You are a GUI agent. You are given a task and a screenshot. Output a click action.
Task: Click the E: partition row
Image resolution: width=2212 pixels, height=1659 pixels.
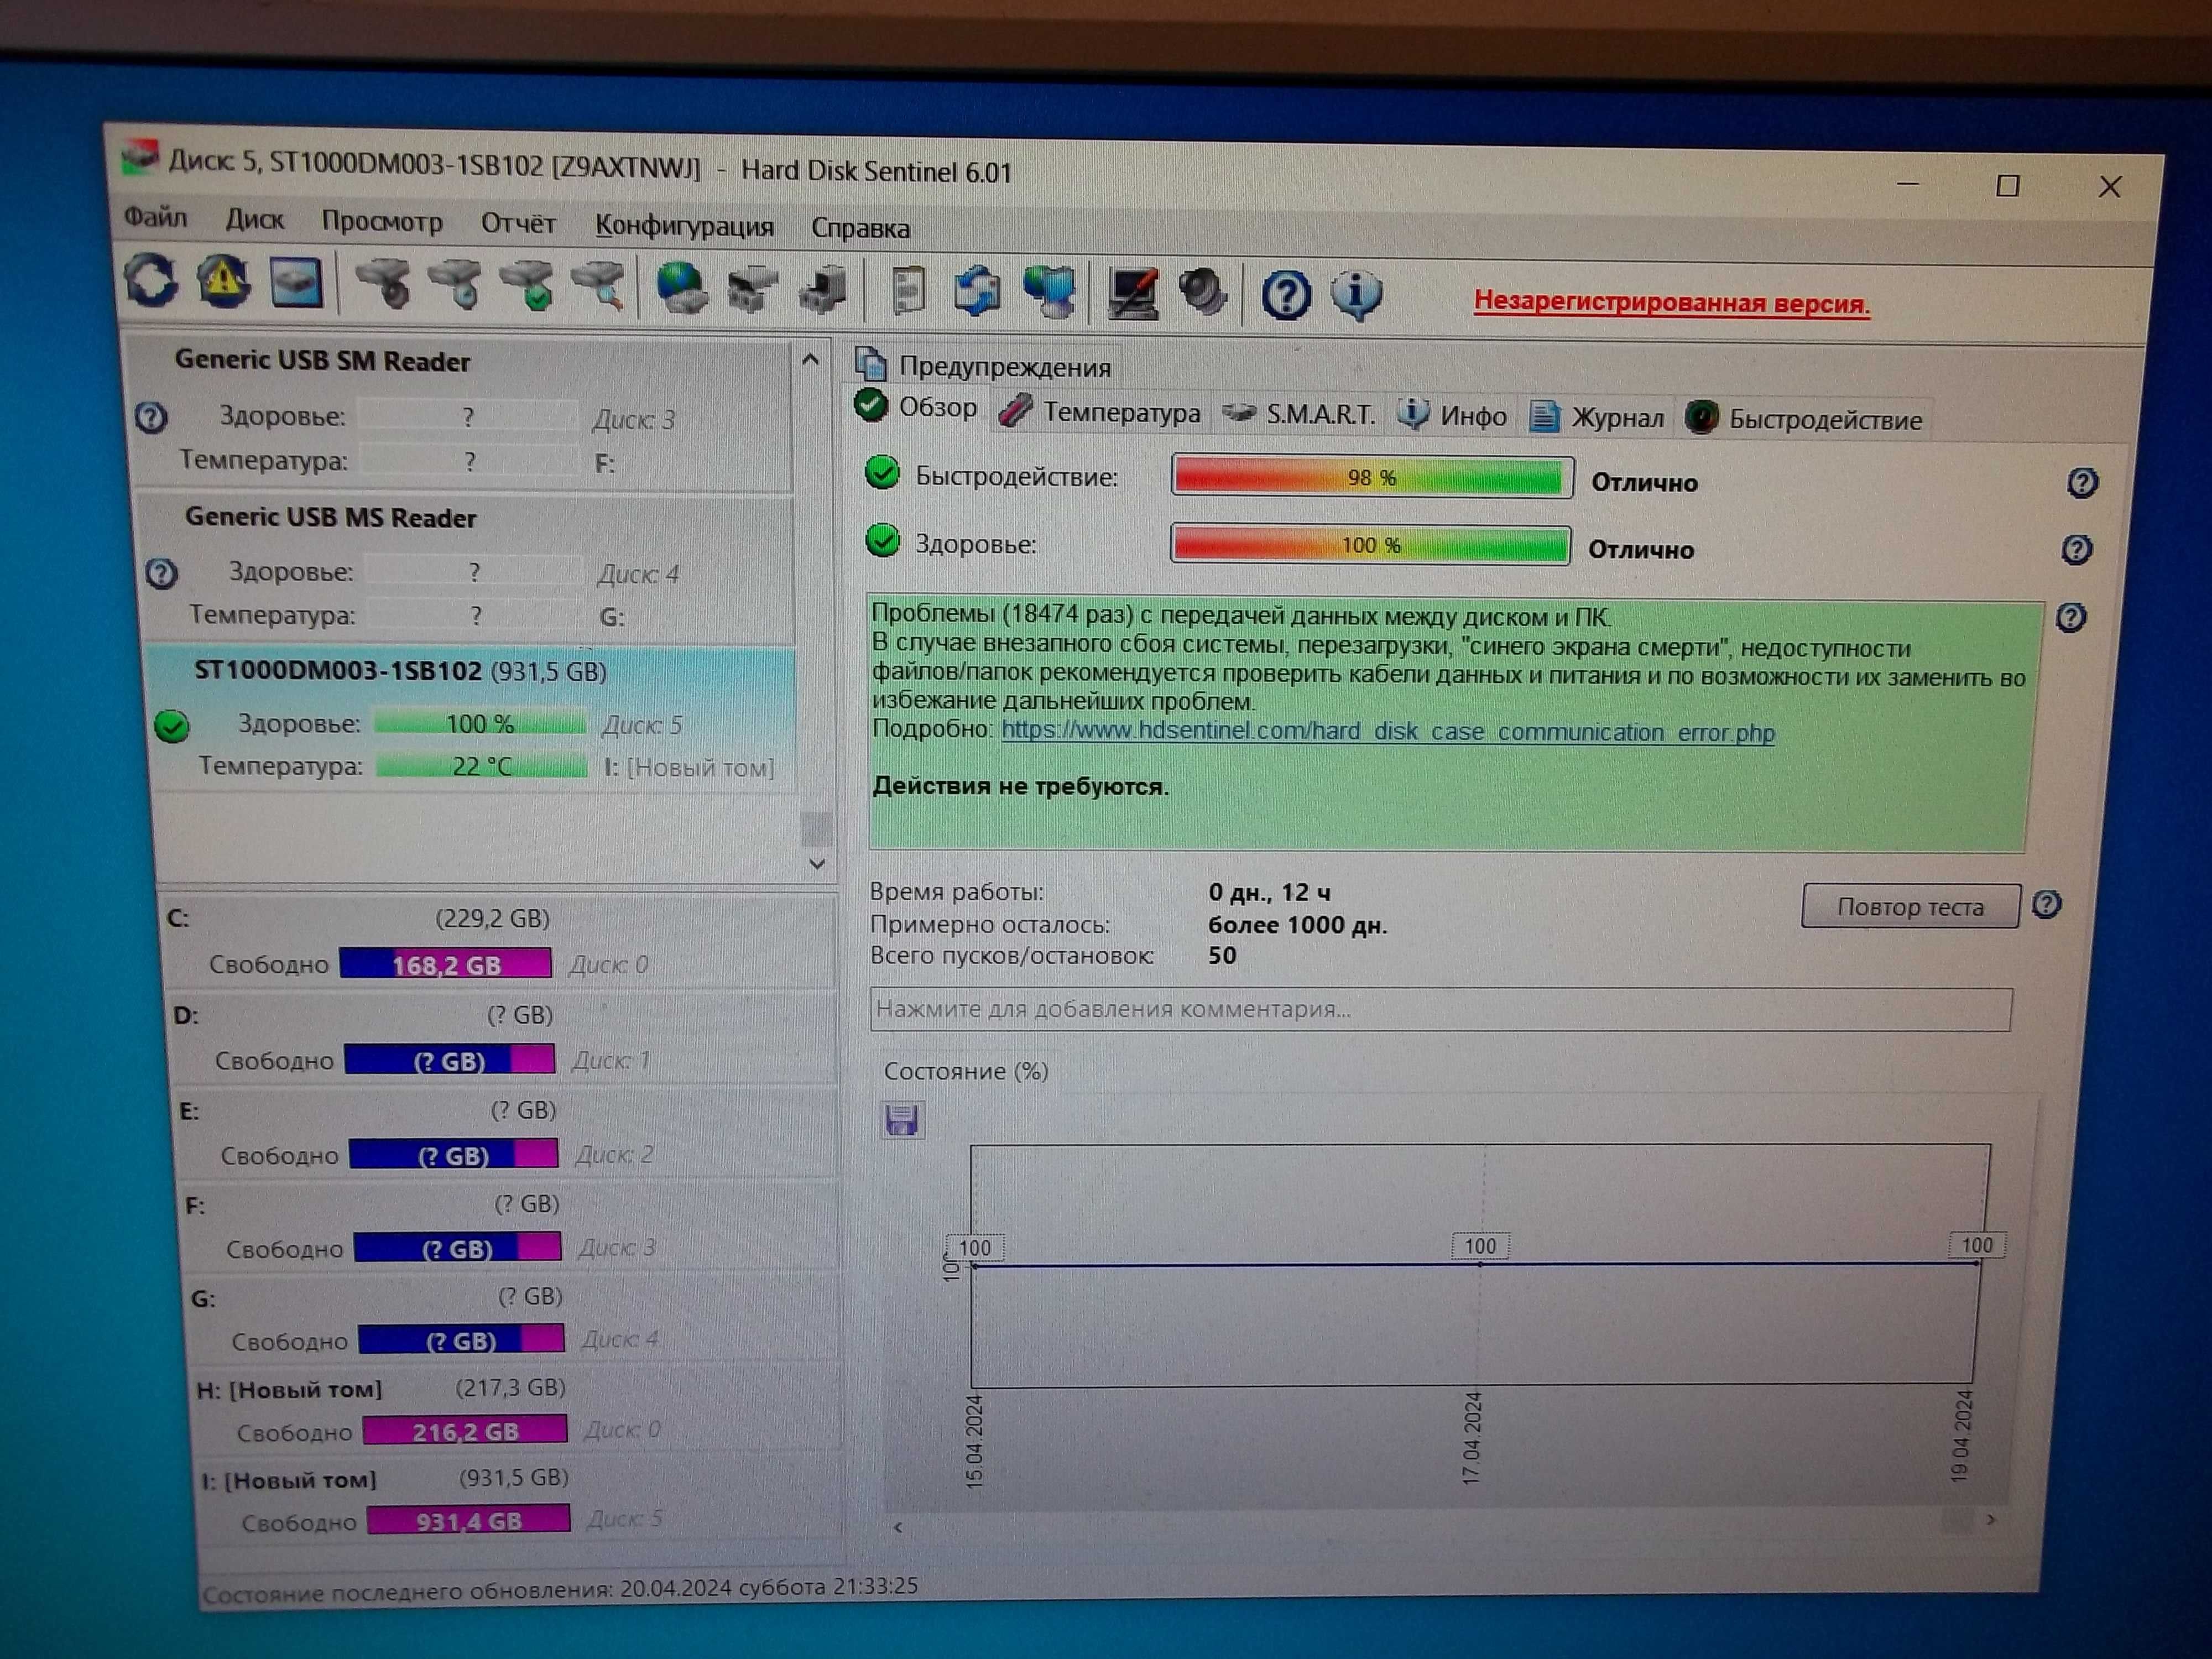click(507, 1133)
